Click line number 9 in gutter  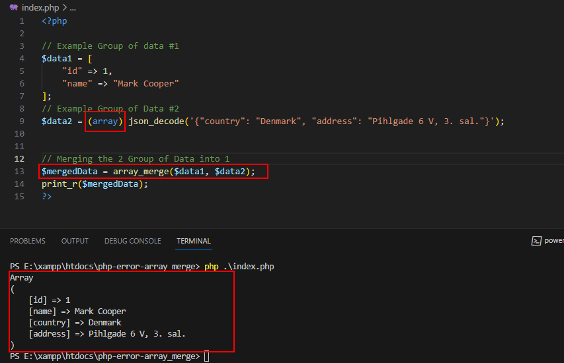coord(22,121)
